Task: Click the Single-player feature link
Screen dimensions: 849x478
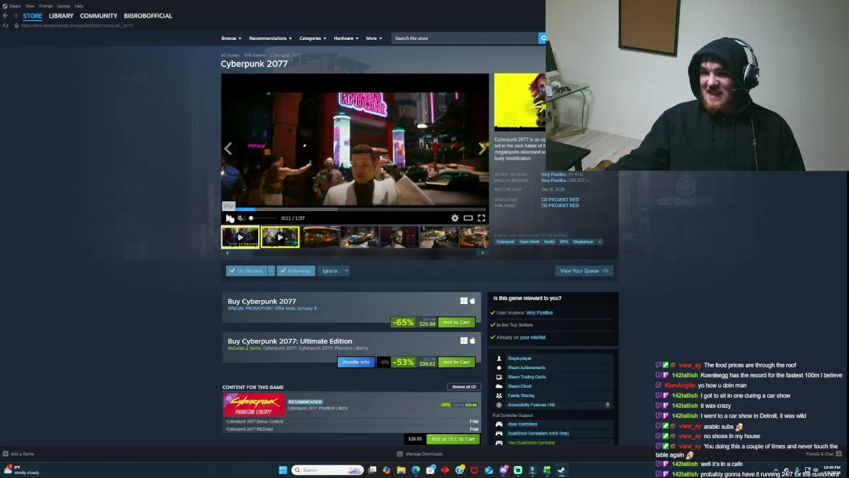Action: pos(519,358)
